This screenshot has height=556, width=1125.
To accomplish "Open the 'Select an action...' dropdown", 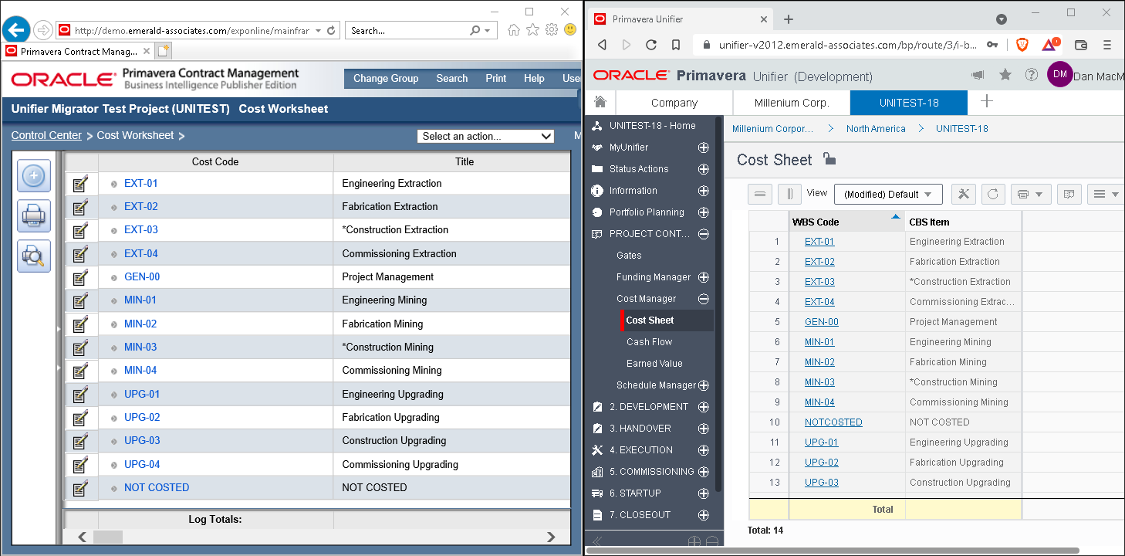I will (485, 136).
